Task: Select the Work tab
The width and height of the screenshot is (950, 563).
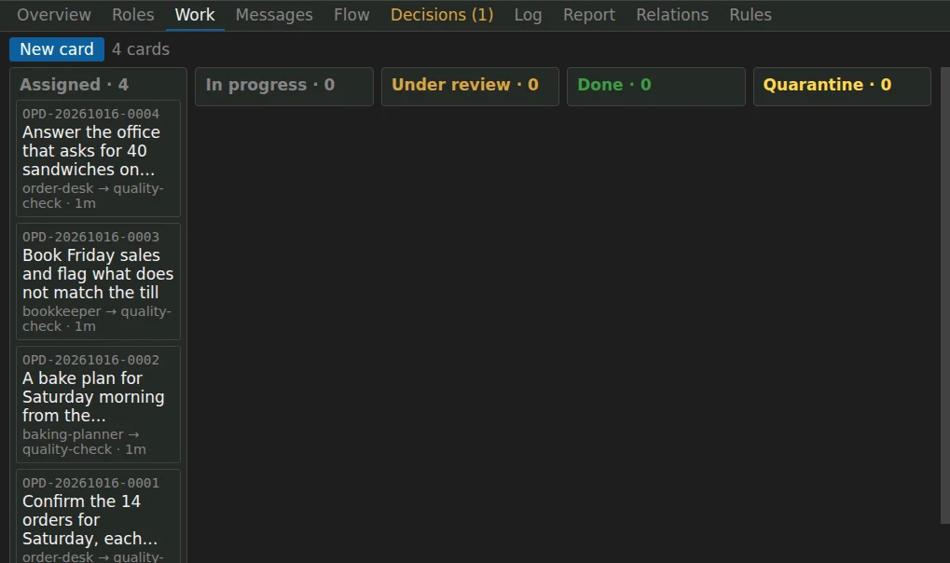Action: coord(195,15)
